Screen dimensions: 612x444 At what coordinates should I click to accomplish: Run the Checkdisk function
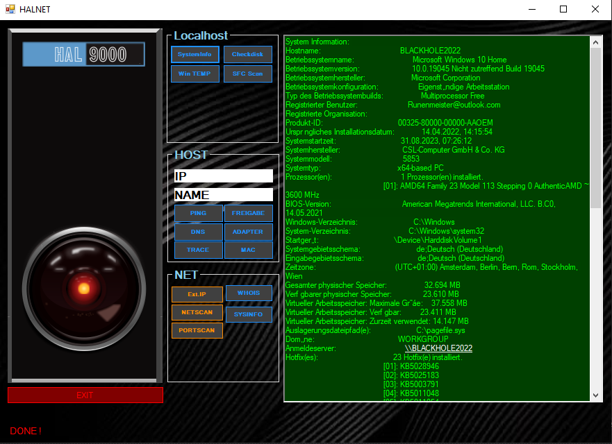point(248,54)
